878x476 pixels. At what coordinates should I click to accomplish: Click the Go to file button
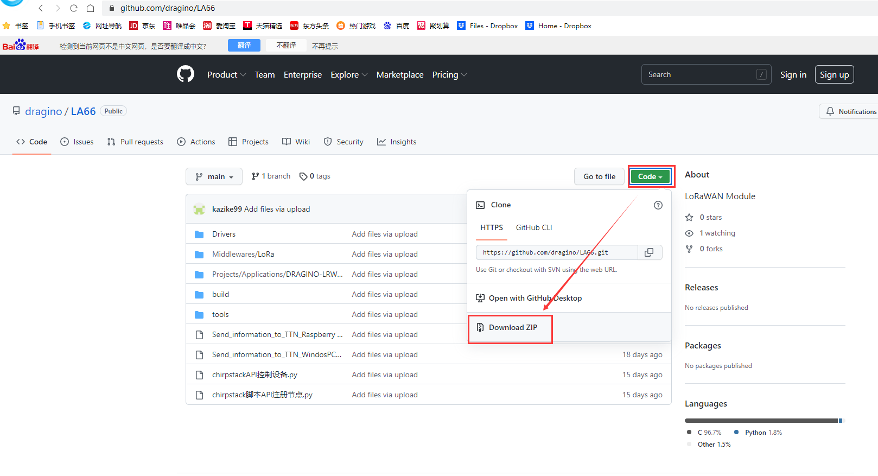point(599,176)
